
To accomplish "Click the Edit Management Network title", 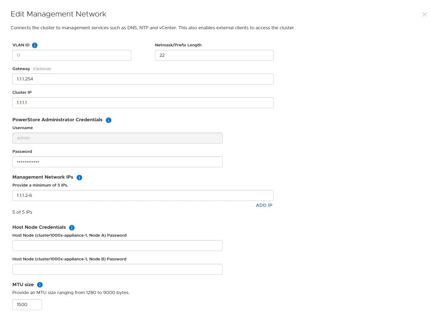I will [x=58, y=14].
